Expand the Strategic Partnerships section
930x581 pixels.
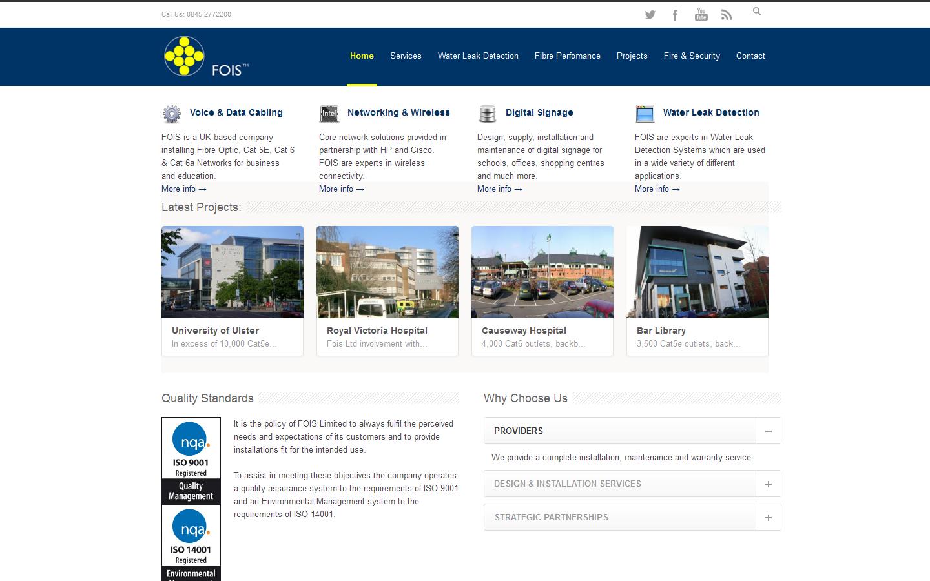click(x=768, y=518)
